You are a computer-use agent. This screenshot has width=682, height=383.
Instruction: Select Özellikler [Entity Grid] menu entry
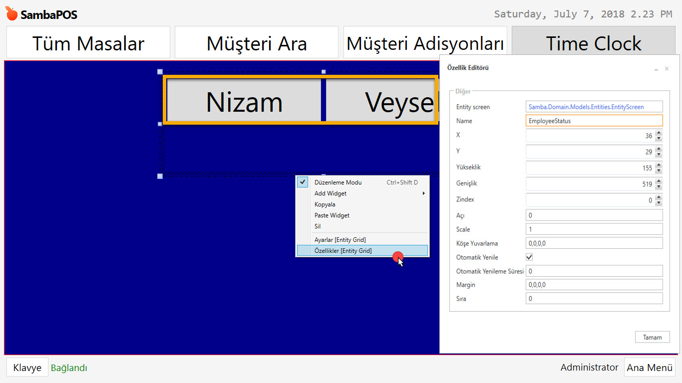[343, 250]
